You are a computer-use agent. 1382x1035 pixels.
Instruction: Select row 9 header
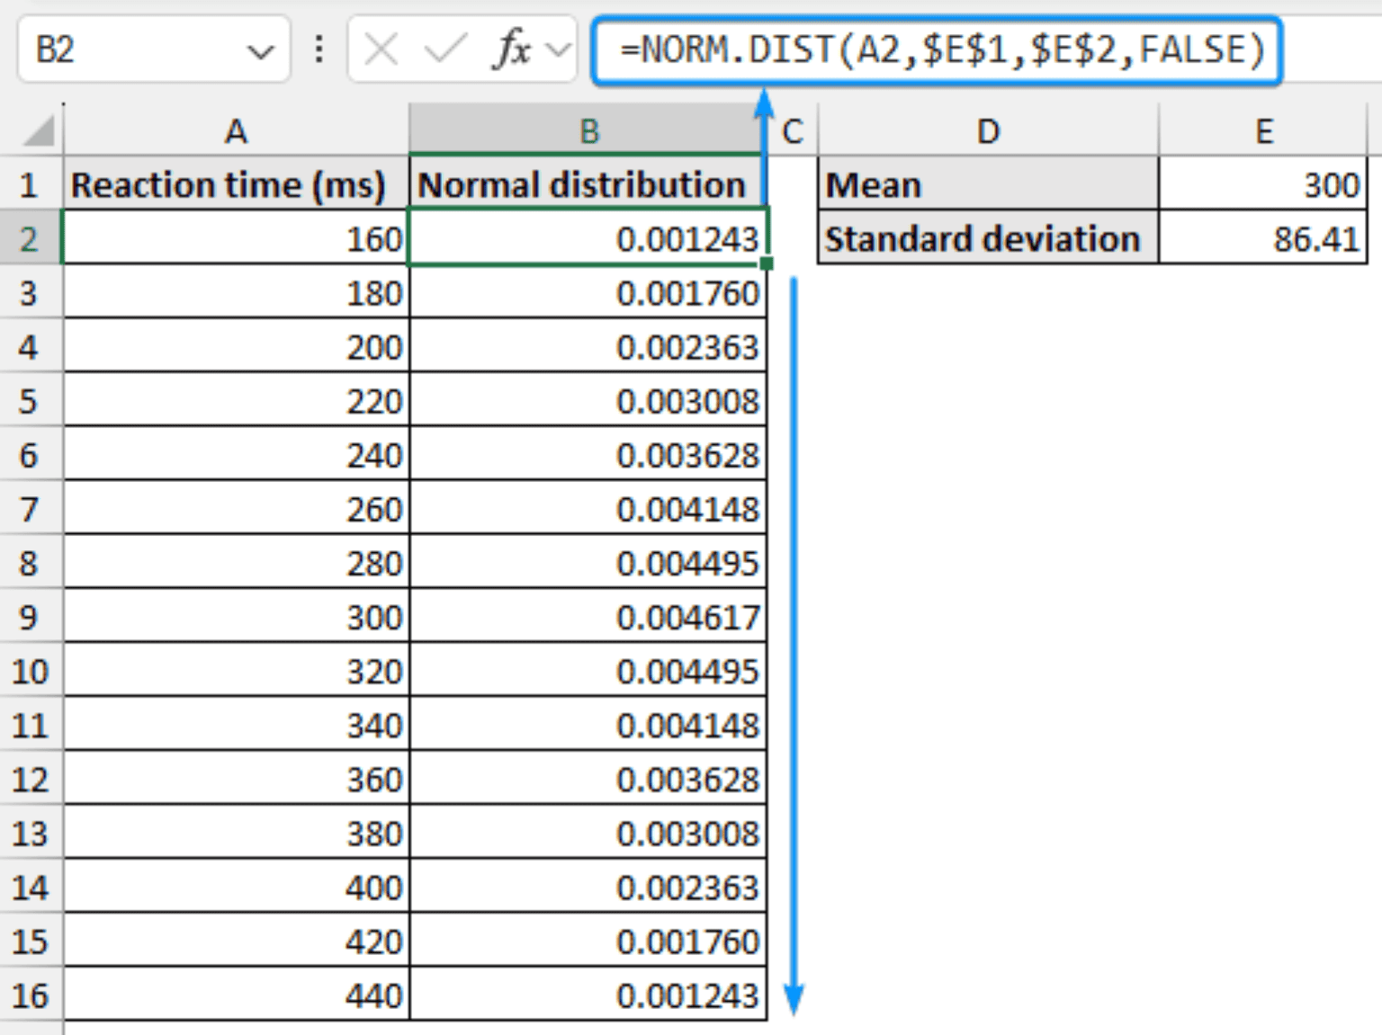point(30,618)
